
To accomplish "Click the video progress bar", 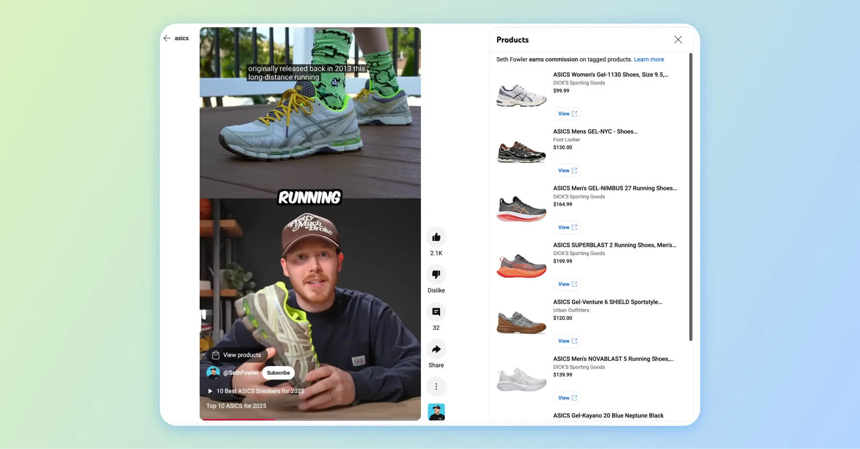I will [x=310, y=419].
